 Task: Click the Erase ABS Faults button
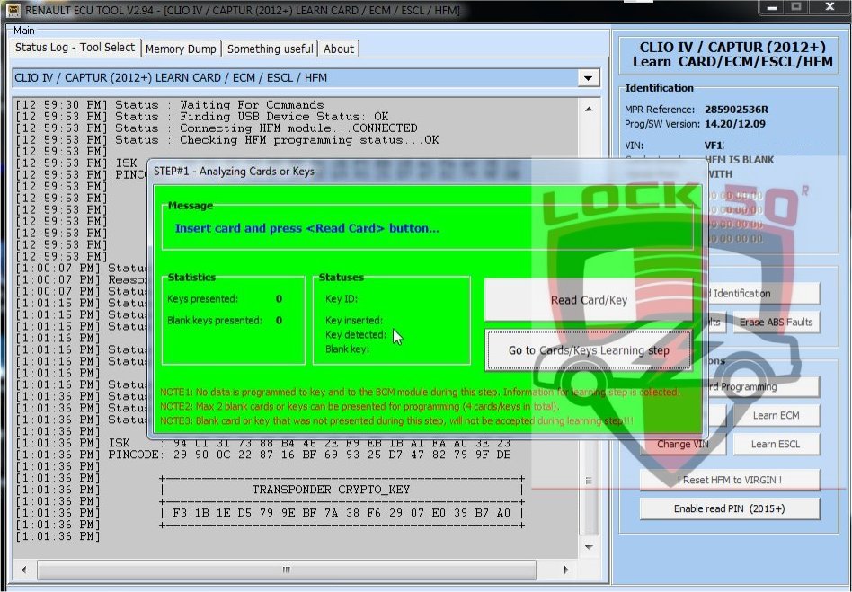click(x=777, y=322)
